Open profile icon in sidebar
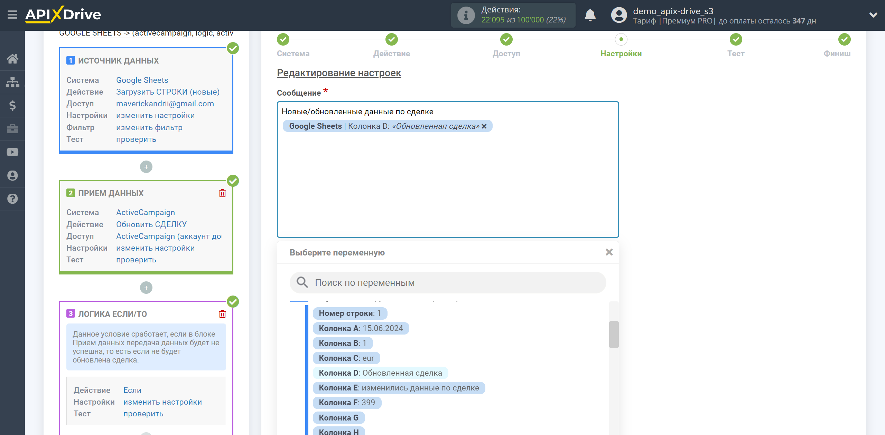885x435 pixels. pyautogui.click(x=12, y=175)
